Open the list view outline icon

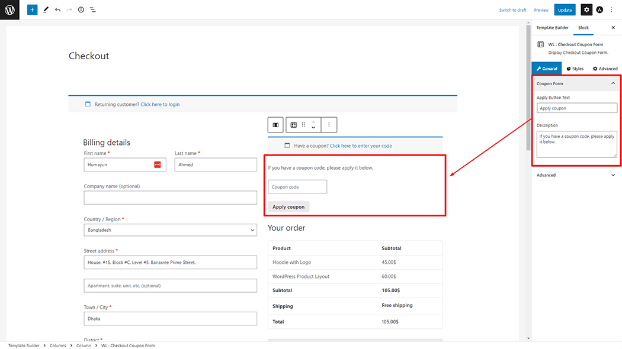(93, 10)
